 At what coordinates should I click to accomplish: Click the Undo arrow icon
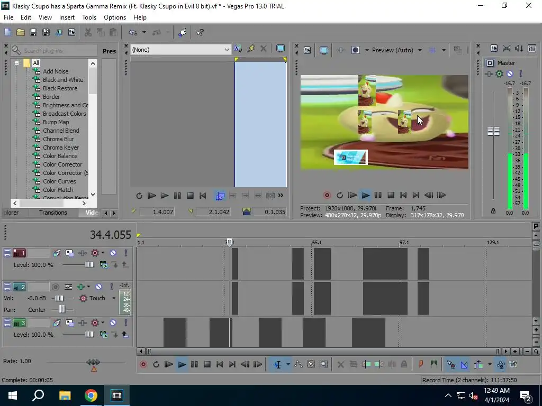[133, 32]
